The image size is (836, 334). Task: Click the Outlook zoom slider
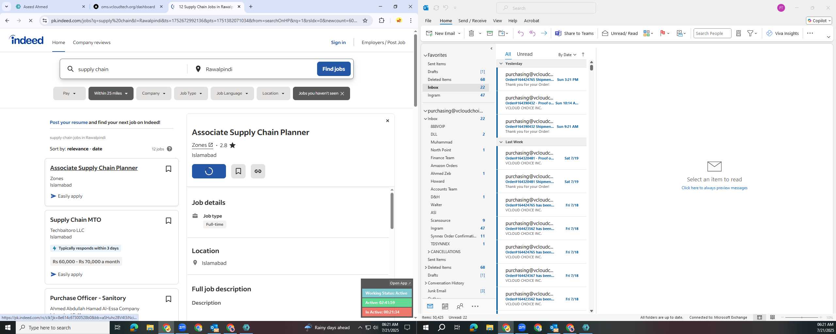click(x=801, y=317)
